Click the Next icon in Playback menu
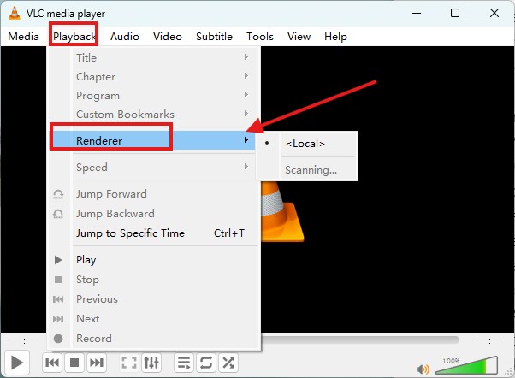Screen dimensions: 515x378 58,319
